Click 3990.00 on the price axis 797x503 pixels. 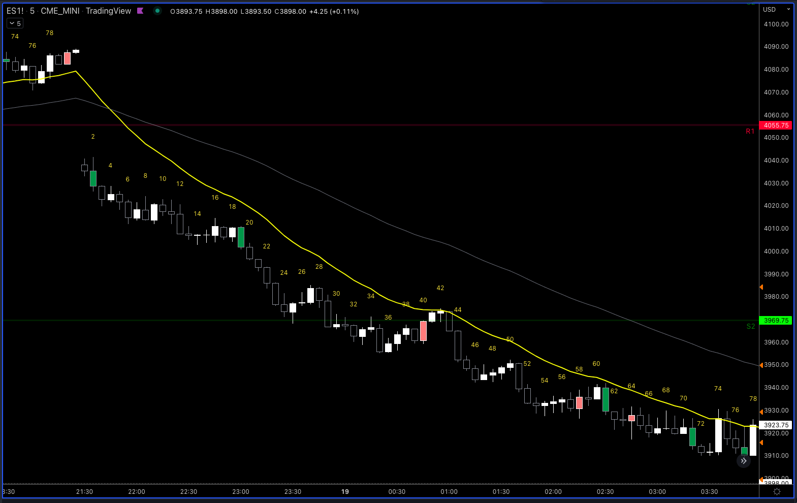[776, 274]
